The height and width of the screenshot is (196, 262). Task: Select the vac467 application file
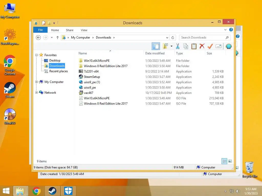coord(89,93)
